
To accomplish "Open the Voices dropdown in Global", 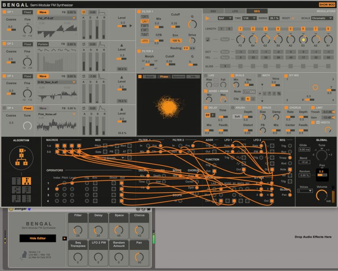I will [x=305, y=191].
